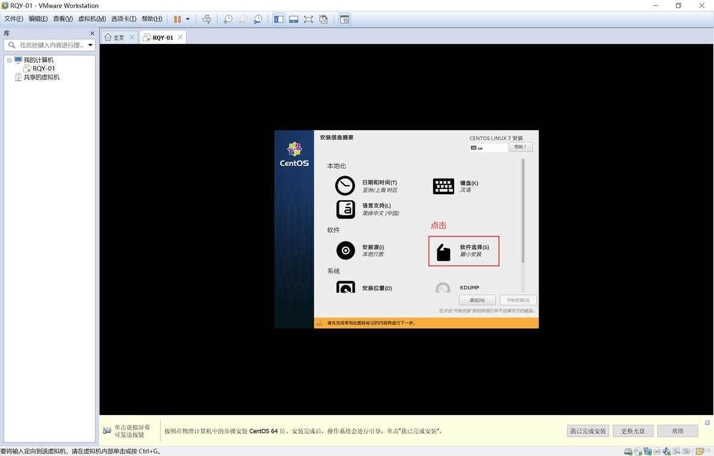The height and width of the screenshot is (456, 714).
Task: Close the 主页 tab
Action: pos(132,37)
